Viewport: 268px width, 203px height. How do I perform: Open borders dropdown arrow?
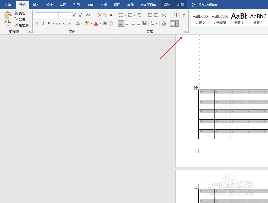177,23
